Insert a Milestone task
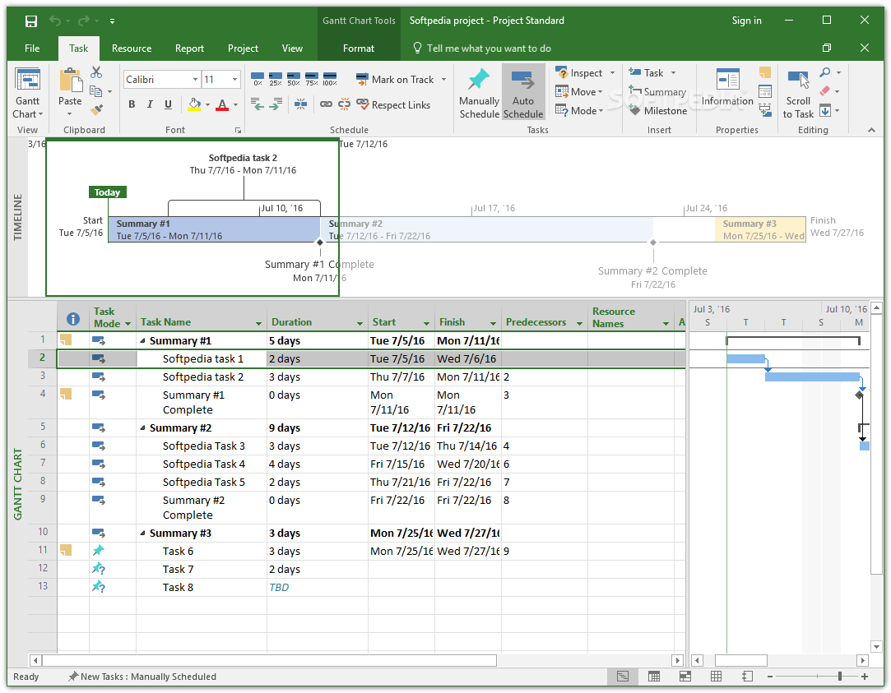891x693 pixels. click(x=657, y=111)
